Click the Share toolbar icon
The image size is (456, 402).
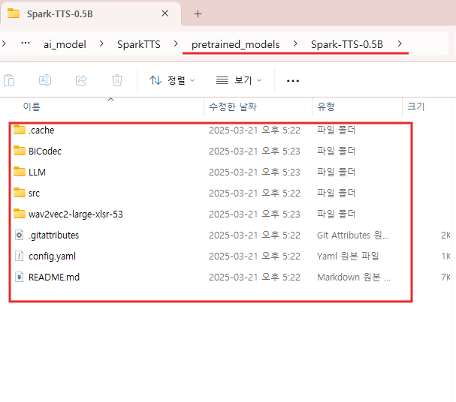click(x=81, y=80)
